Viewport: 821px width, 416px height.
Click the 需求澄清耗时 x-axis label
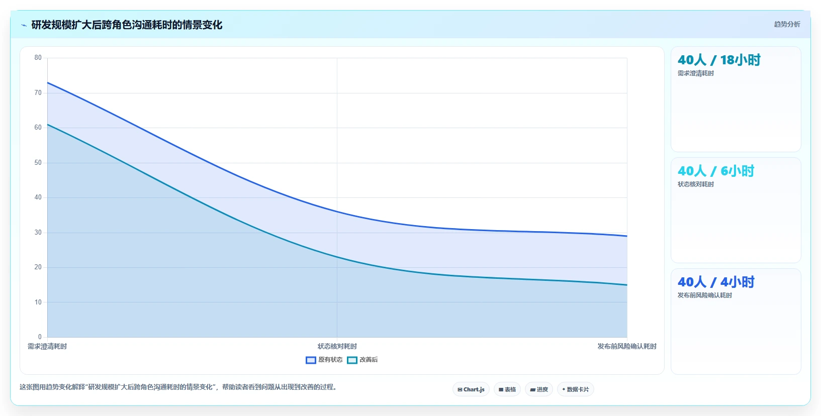click(47, 346)
